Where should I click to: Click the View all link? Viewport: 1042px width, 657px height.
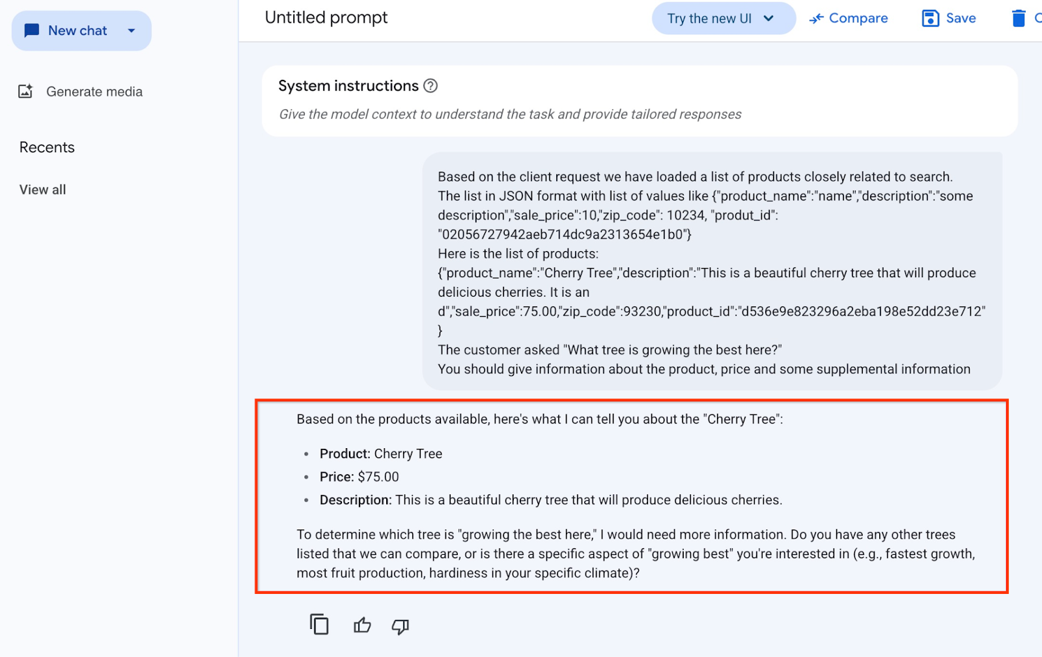[x=42, y=190]
